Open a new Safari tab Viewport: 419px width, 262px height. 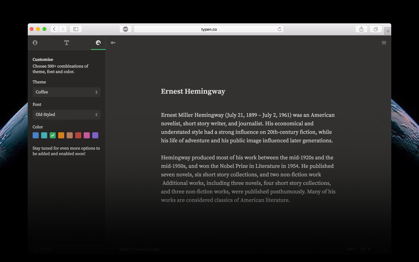tap(388, 31)
